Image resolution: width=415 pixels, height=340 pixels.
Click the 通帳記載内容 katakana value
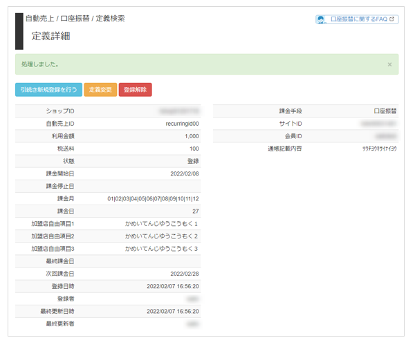coord(380,149)
